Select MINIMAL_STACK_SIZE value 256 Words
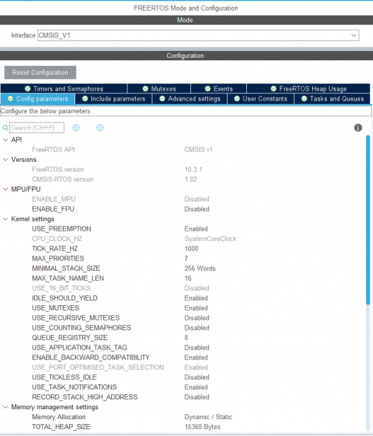 (x=200, y=268)
